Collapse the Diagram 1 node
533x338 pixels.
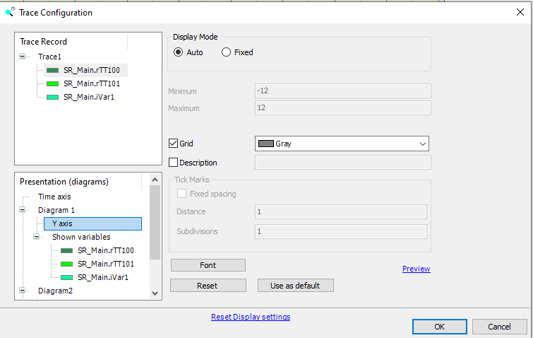(23, 211)
